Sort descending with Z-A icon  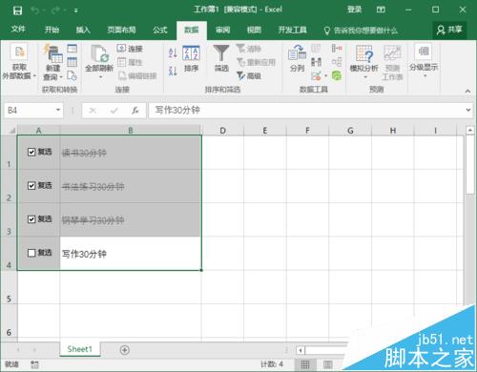[173, 72]
